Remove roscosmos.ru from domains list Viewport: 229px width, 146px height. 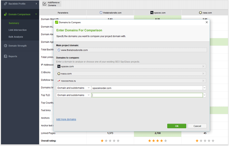203,81
